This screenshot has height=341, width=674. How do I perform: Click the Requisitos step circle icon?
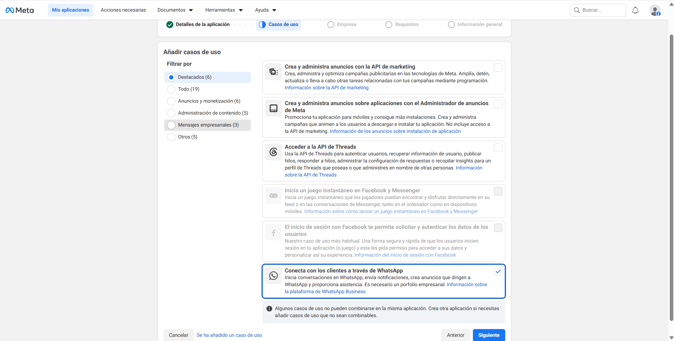389,25
